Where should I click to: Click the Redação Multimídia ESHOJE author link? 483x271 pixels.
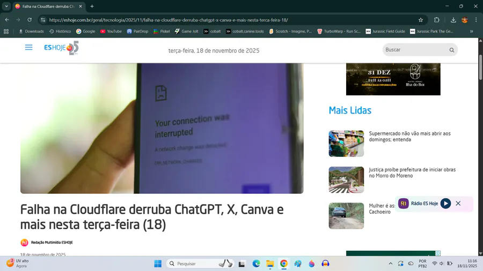[x=52, y=243]
